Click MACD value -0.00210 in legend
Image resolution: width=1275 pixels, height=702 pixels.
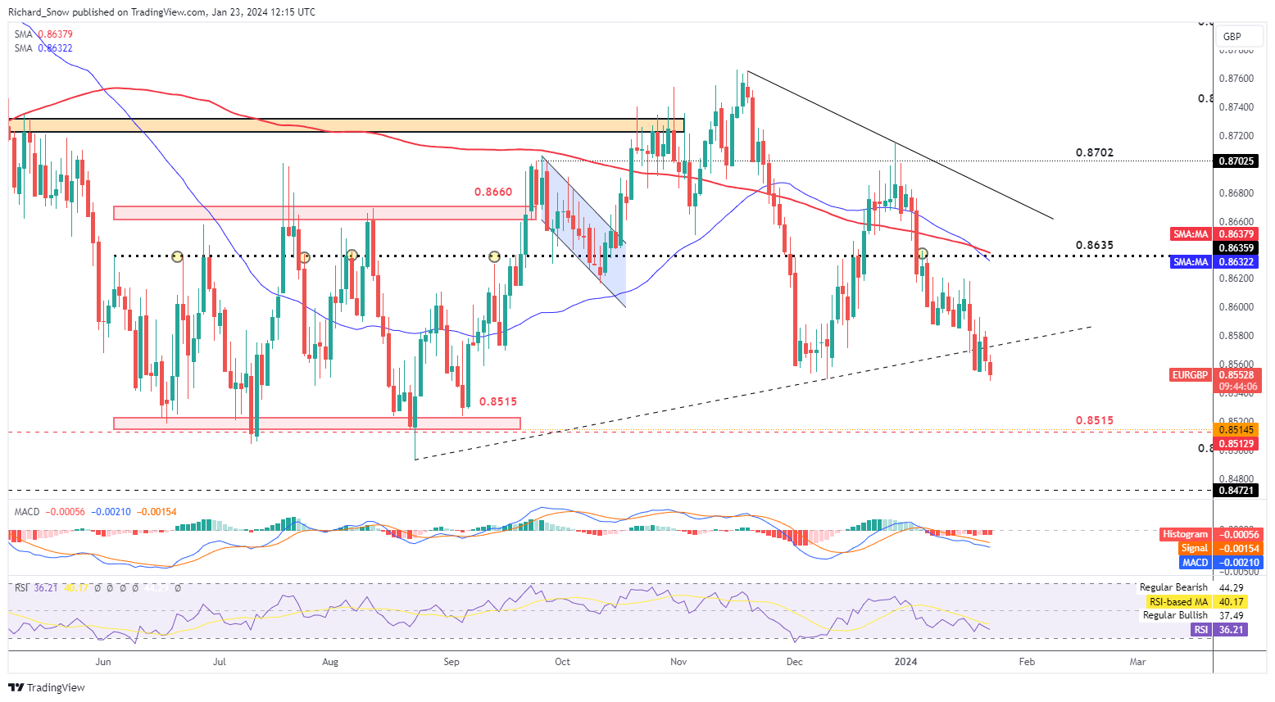tap(110, 512)
